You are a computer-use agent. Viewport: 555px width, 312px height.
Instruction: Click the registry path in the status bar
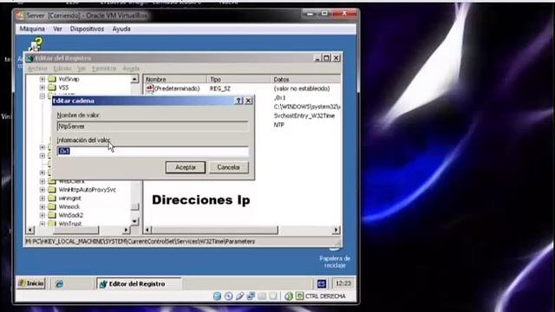pyautogui.click(x=140, y=241)
